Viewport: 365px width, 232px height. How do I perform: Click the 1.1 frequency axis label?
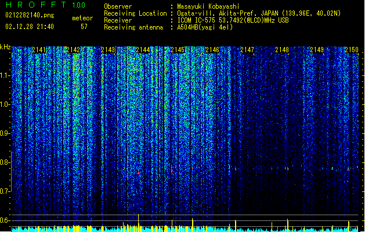pos(5,75)
